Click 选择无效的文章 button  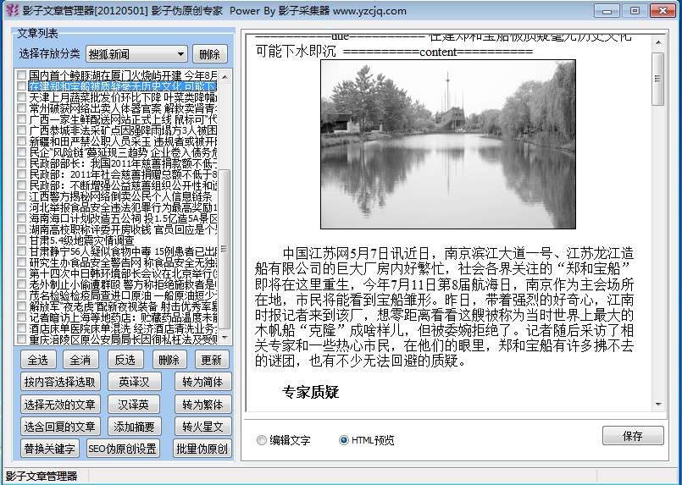60,405
